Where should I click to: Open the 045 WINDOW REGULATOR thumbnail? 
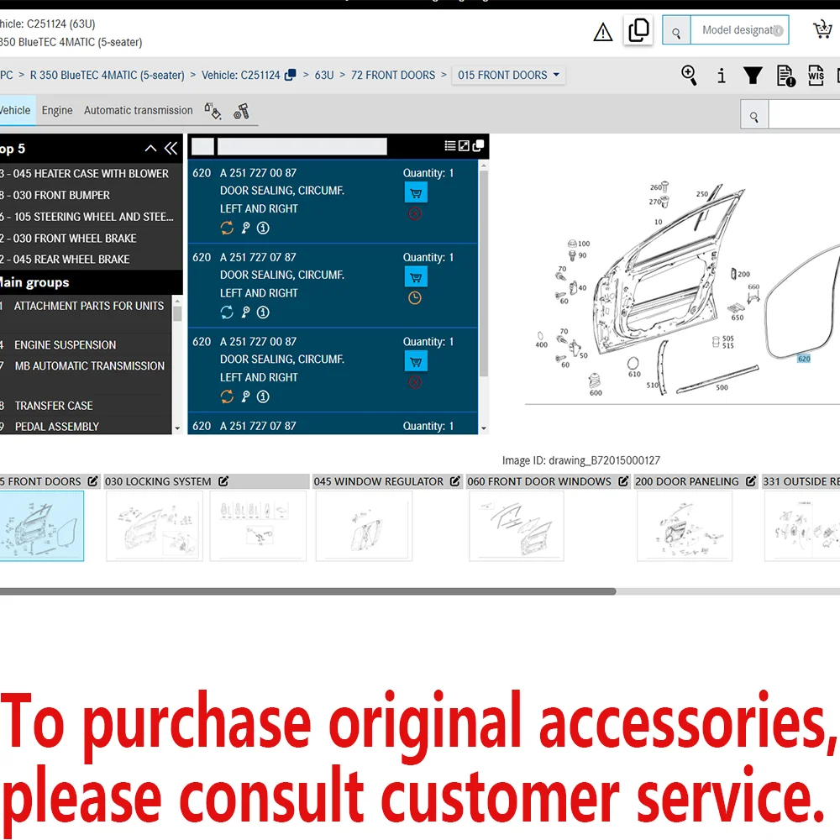[x=364, y=526]
